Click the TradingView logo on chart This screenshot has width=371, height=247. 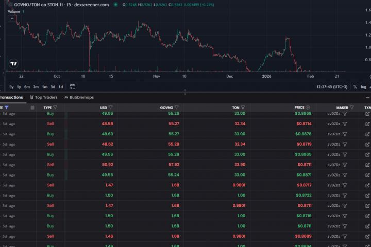(x=13, y=64)
